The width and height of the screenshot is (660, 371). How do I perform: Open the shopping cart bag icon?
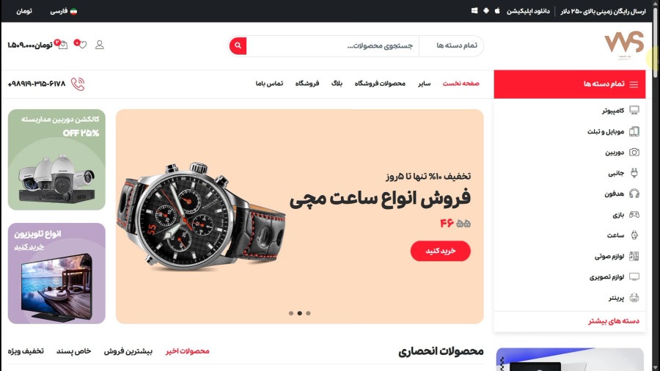(x=63, y=45)
